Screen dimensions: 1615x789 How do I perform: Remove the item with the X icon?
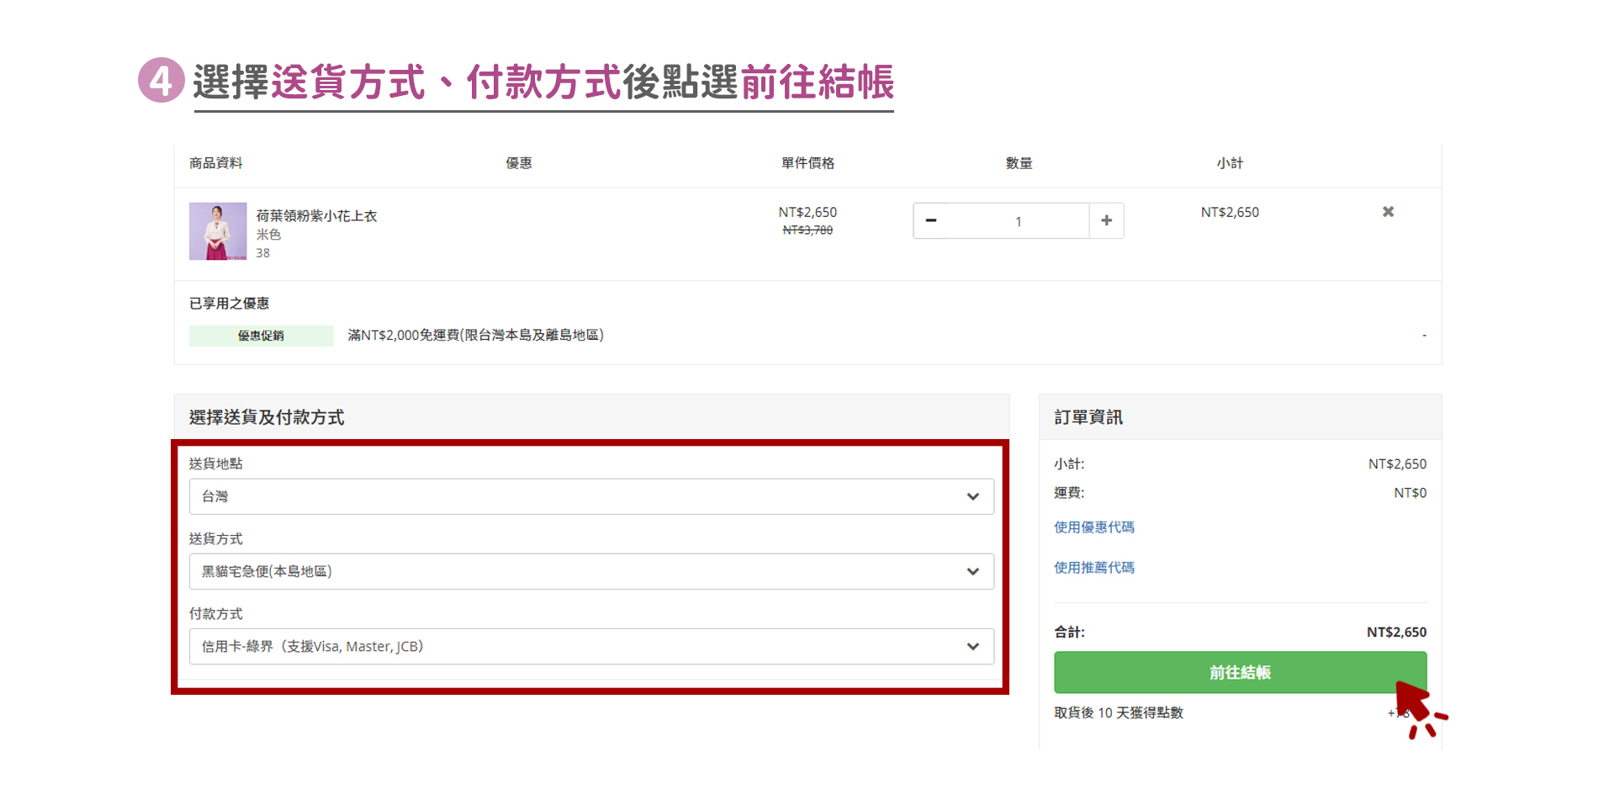pyautogui.click(x=1388, y=212)
